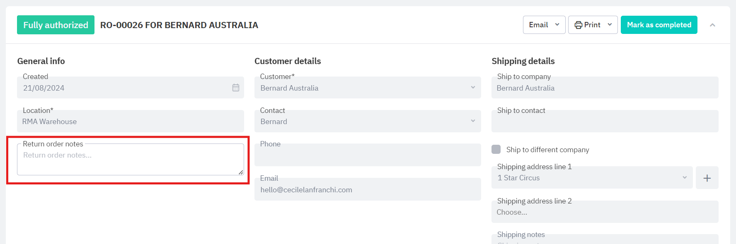Enable Ship to different company checkbox
This screenshot has width=736, height=244.
click(x=496, y=149)
